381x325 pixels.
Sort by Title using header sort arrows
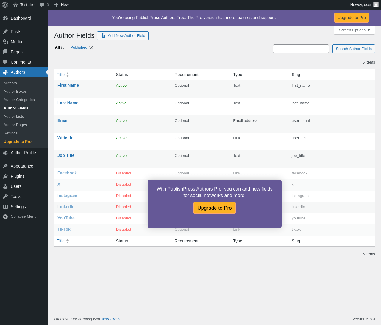(x=68, y=75)
